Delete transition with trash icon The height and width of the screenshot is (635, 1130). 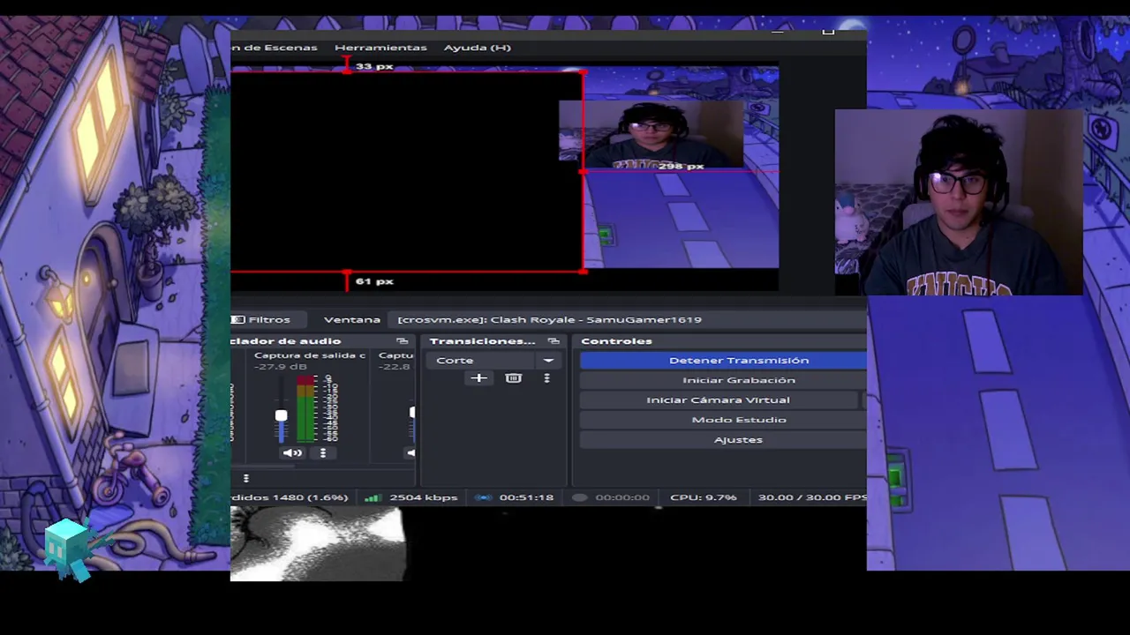pyautogui.click(x=513, y=378)
